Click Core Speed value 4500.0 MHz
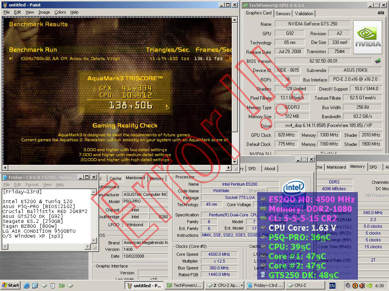The image size is (389, 291). pos(219,254)
